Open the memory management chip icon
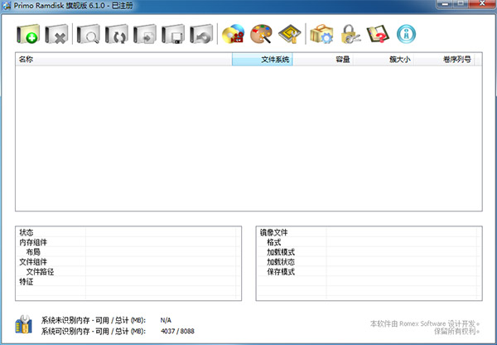Screen dimensions: 497x345 click(x=234, y=35)
